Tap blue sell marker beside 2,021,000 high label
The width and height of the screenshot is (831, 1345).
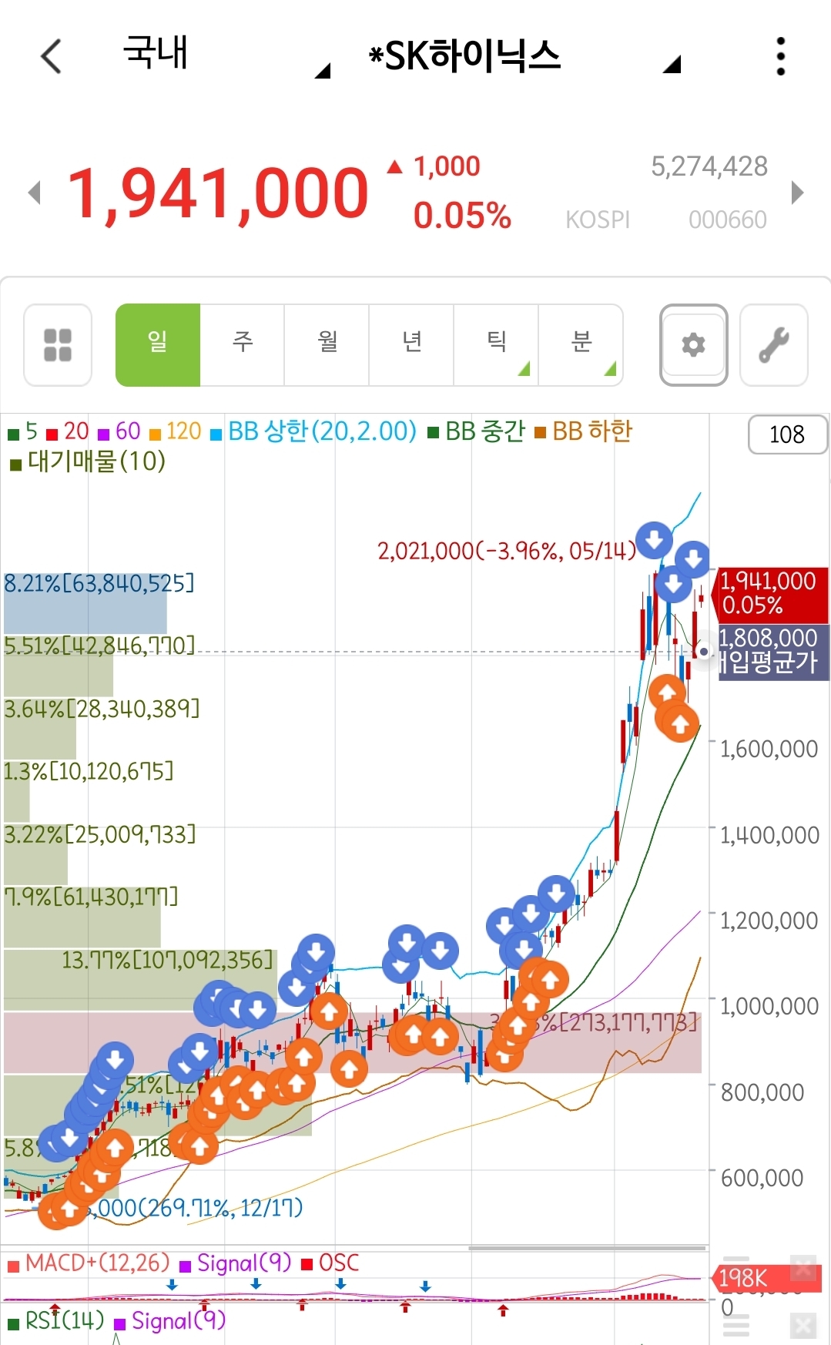[655, 539]
